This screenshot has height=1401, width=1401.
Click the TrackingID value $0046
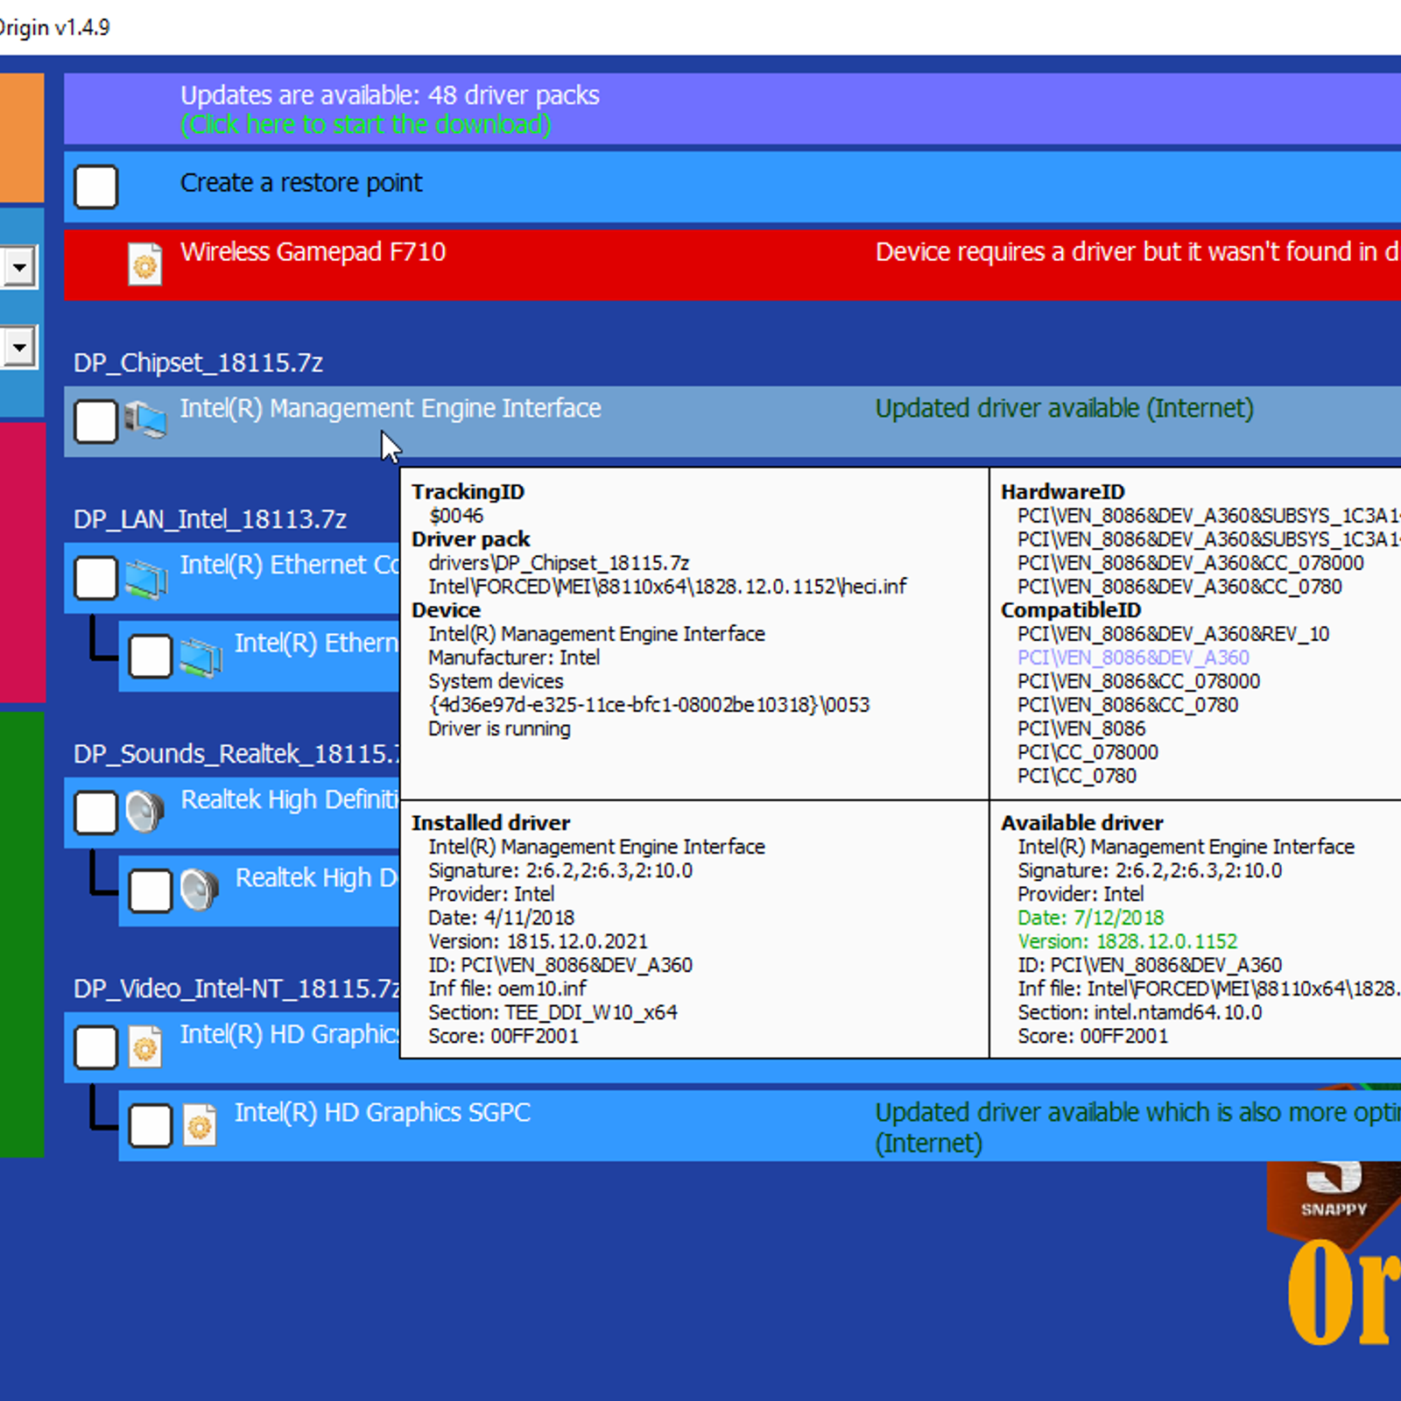(456, 516)
